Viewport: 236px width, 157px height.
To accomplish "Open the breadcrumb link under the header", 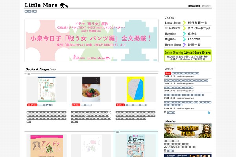I will [x=31, y=11].
